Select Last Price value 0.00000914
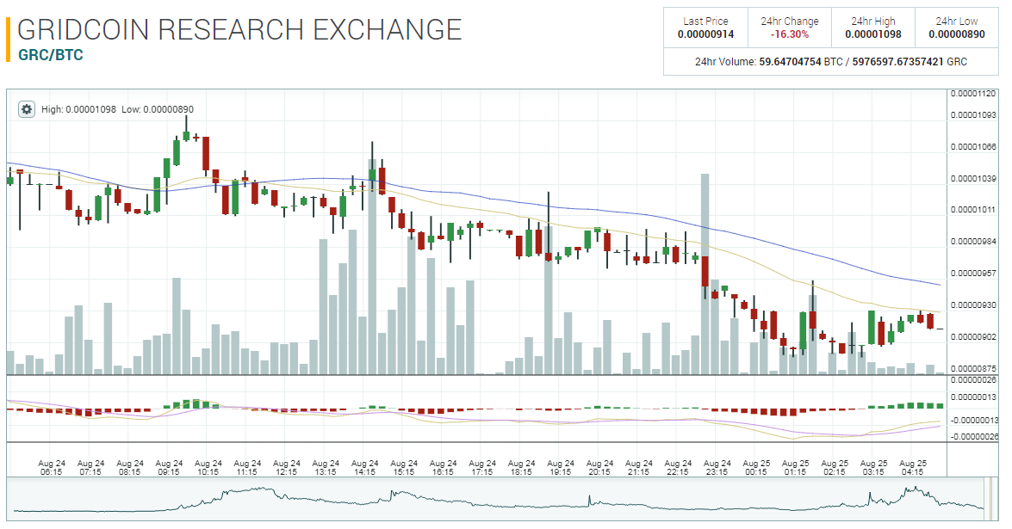Screen dimensions: 1012x529 [x=705, y=34]
